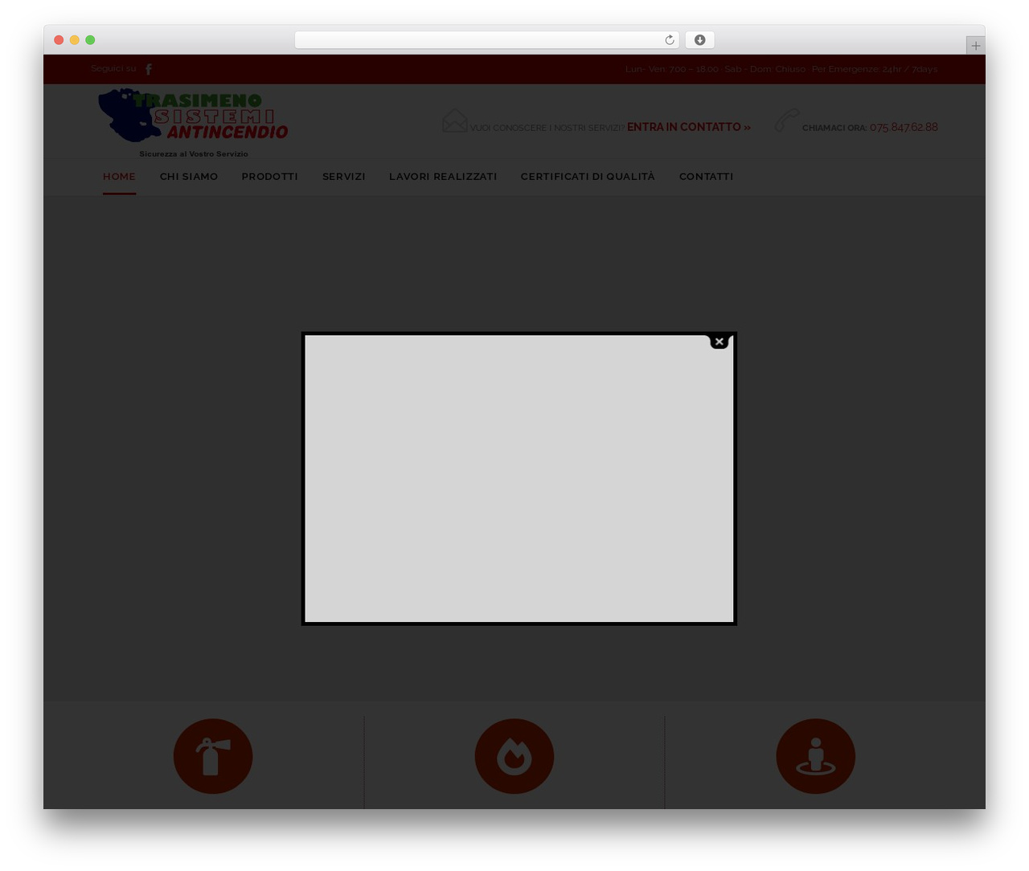Click the grey popup content area

point(519,478)
